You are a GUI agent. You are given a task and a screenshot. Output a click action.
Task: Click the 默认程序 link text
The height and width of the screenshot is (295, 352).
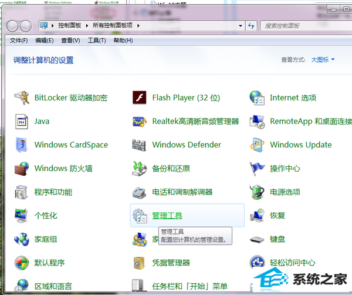49,263
